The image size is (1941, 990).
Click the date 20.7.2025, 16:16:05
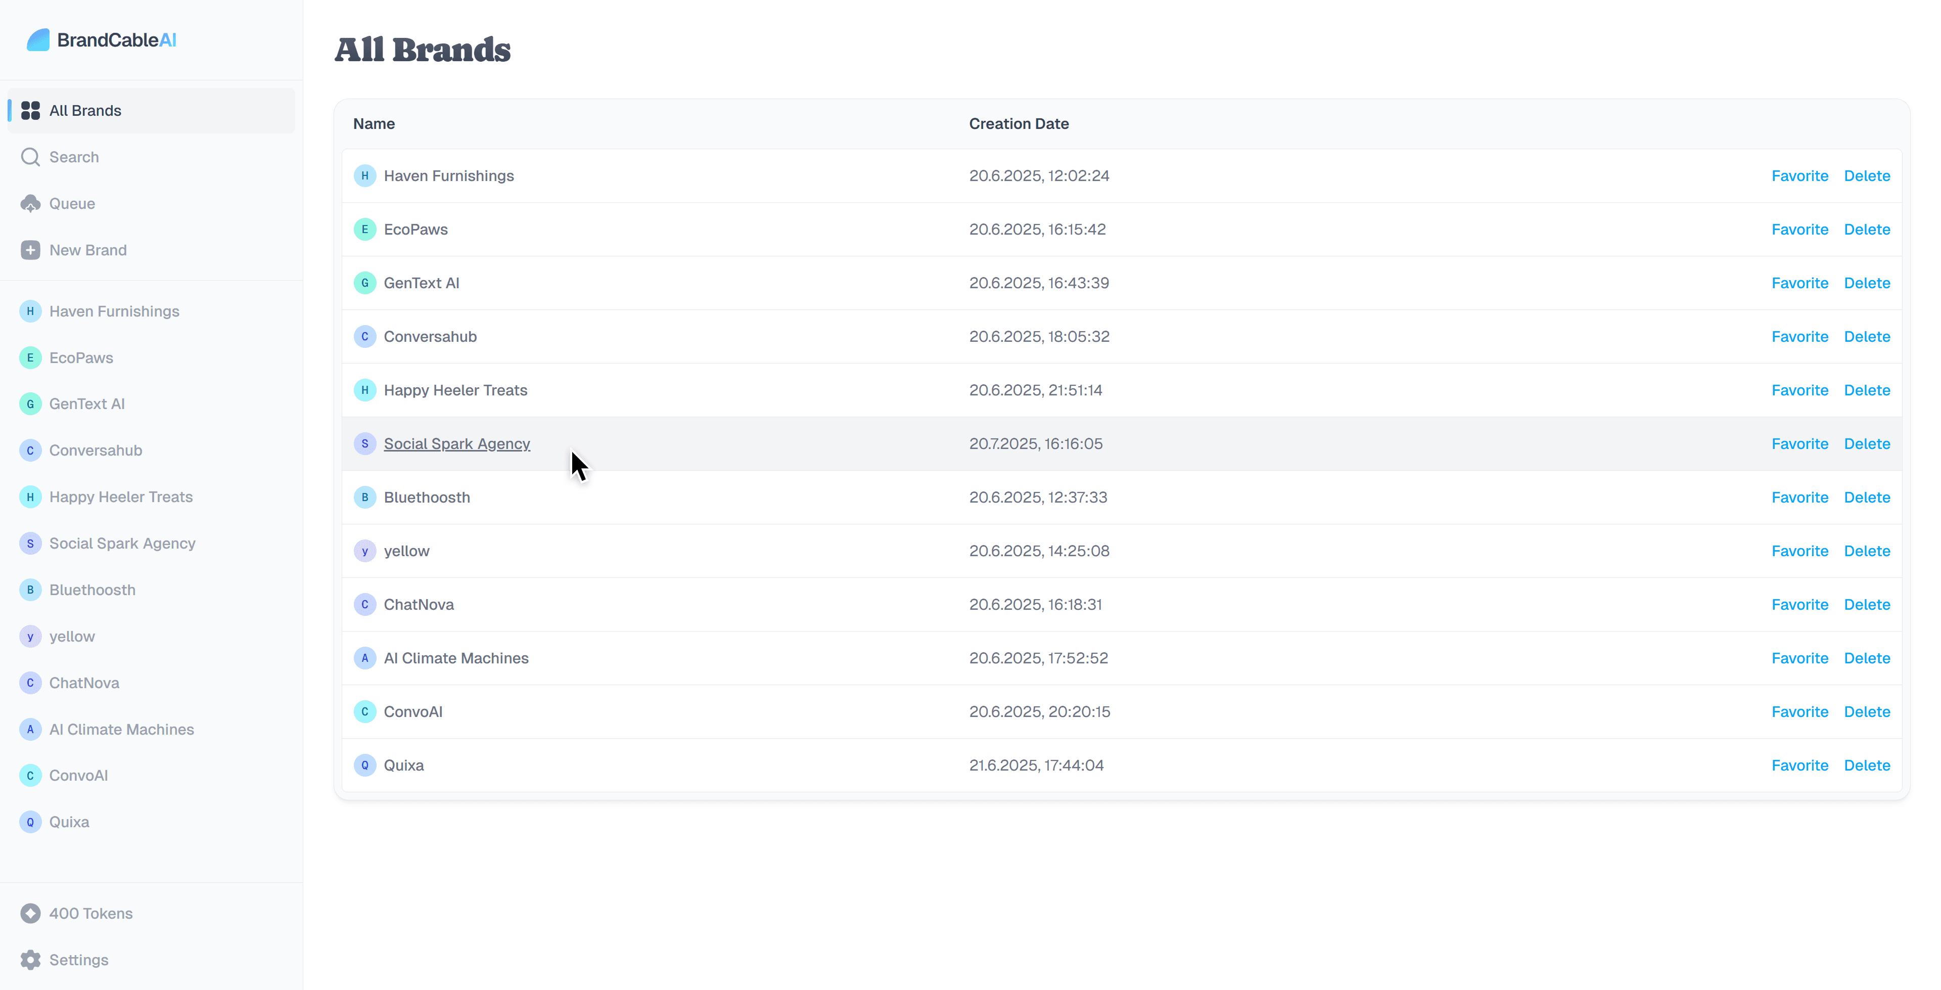pos(1035,443)
